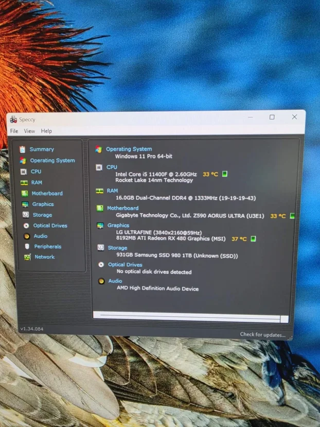The image size is (320, 427).
Task: Open the File menu
Action: (14, 131)
